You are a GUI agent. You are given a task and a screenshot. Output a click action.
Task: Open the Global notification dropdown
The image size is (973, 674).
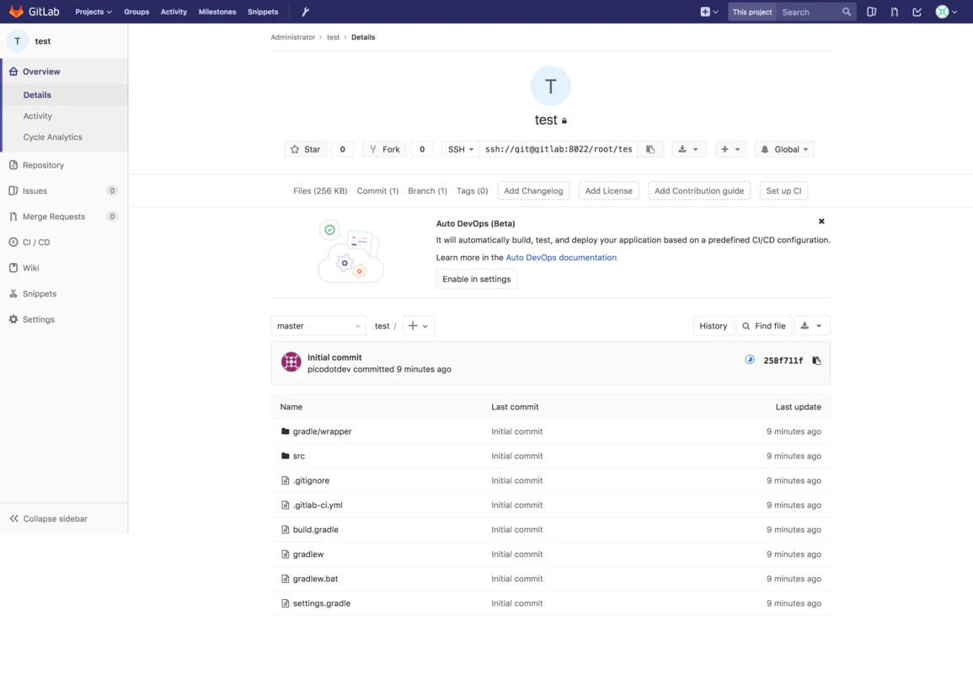784,149
